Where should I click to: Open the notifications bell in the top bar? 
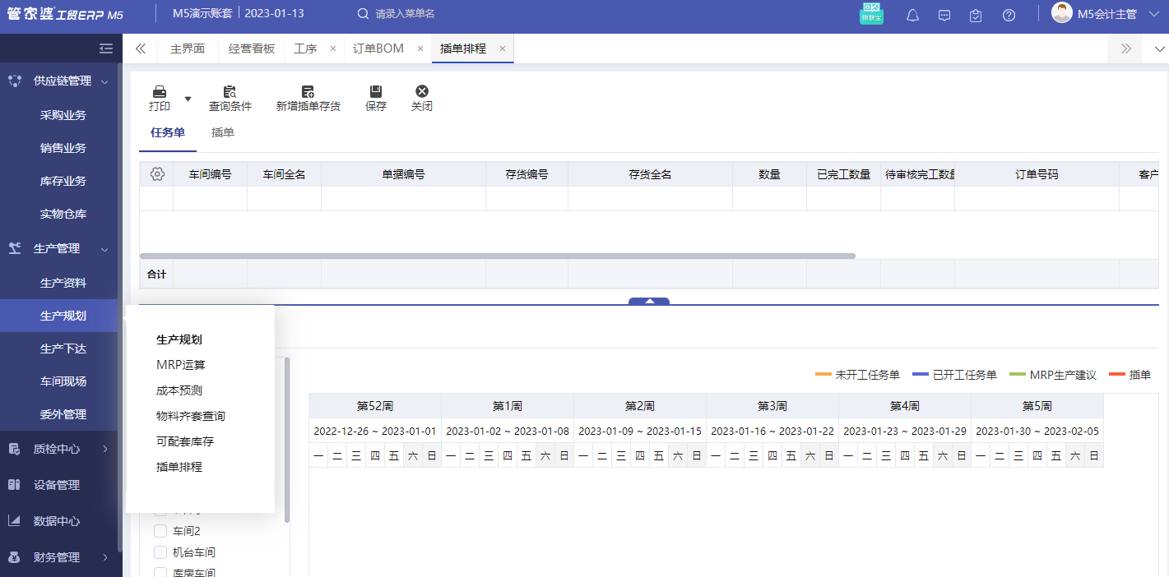[912, 15]
